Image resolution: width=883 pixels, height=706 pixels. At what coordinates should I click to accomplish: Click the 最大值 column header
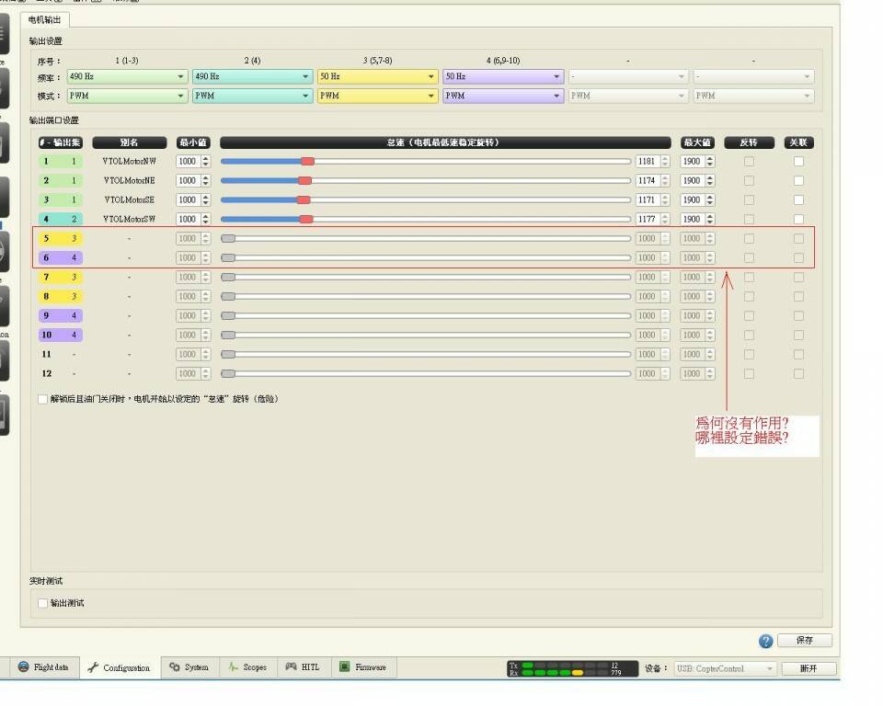[x=698, y=143]
